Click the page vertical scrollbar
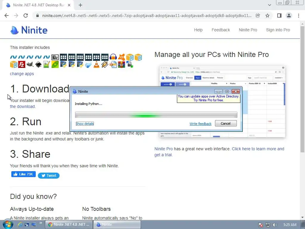The width and height of the screenshot is (305, 229). (303, 89)
